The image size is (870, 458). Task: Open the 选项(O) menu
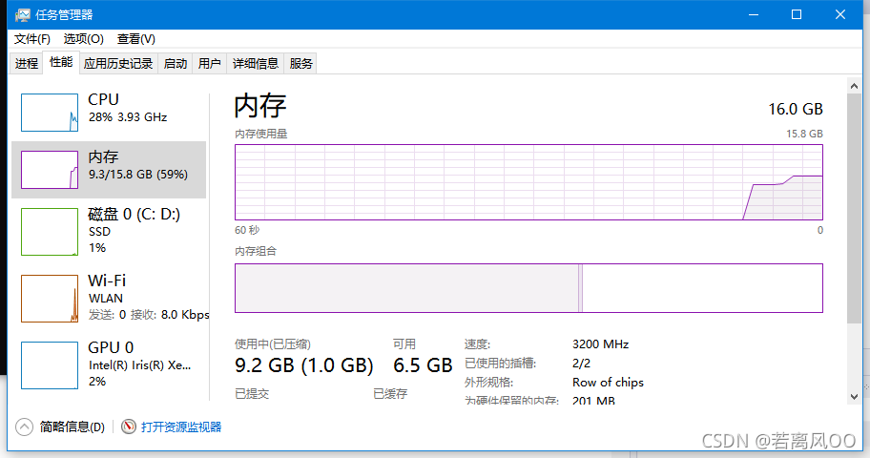point(83,39)
